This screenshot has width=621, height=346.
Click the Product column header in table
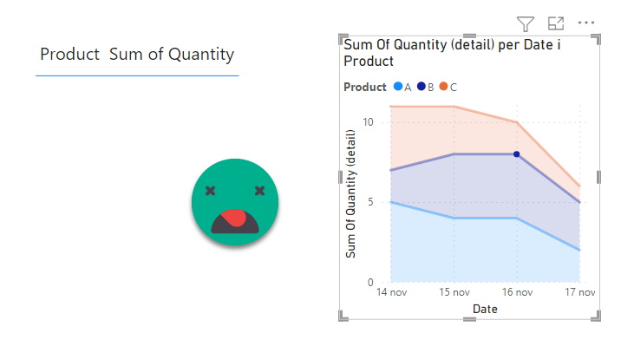click(69, 55)
